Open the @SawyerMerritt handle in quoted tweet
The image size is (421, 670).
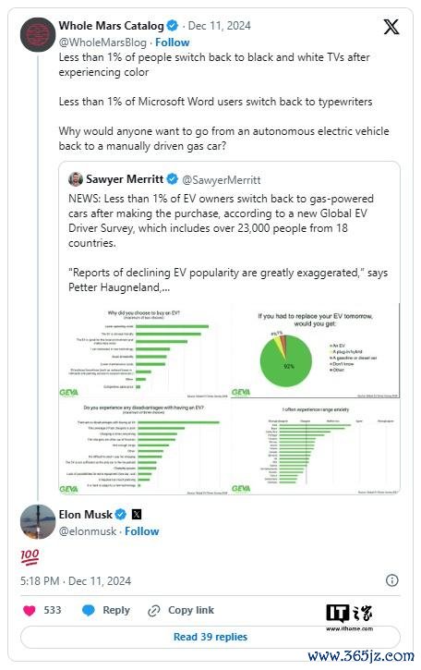coord(222,180)
